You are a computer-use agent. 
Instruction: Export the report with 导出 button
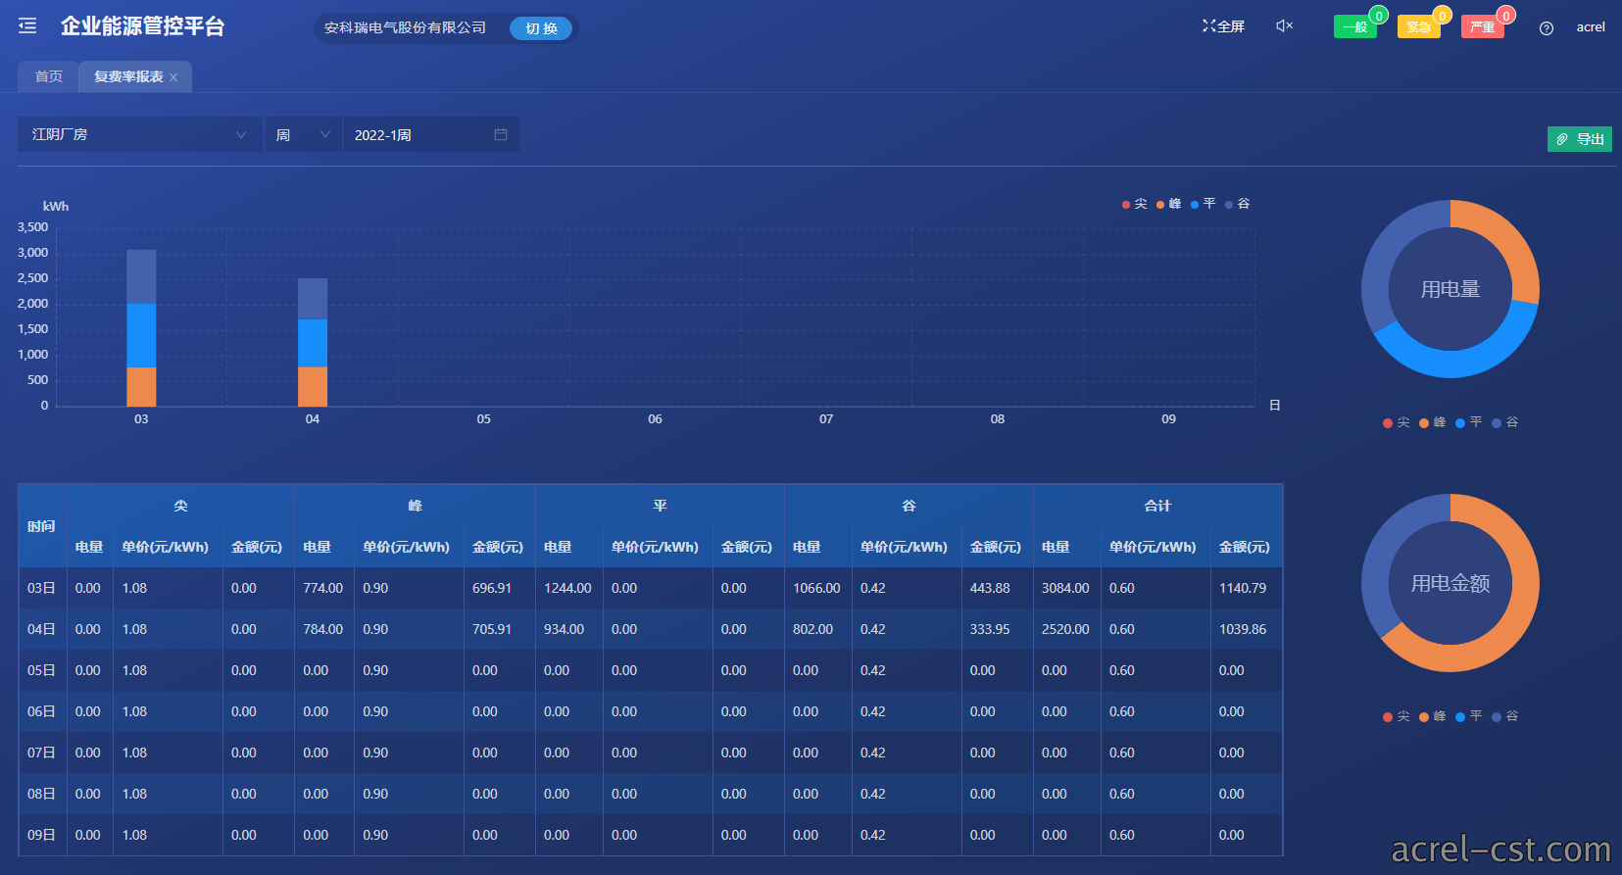point(1580,139)
